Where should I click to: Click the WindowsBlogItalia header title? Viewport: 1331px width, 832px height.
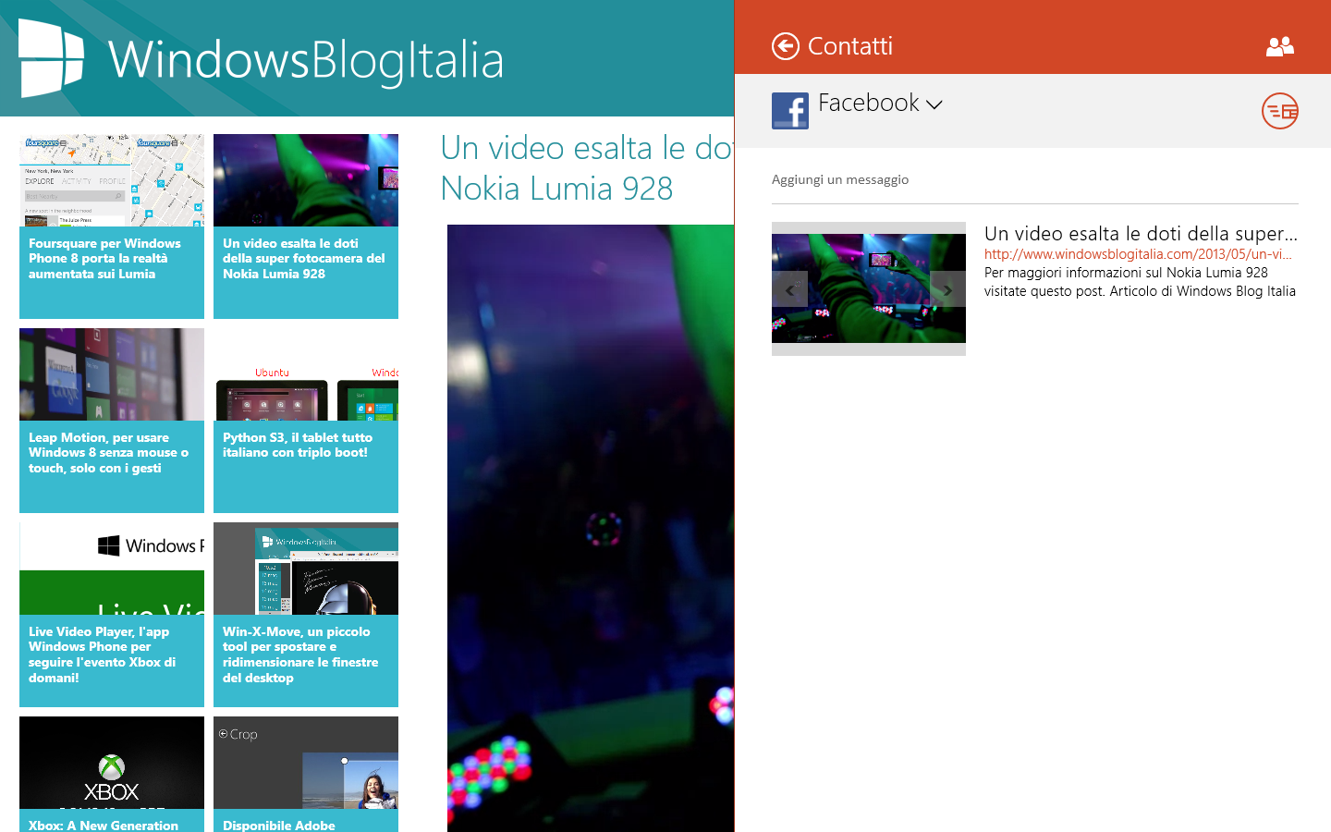tap(306, 60)
